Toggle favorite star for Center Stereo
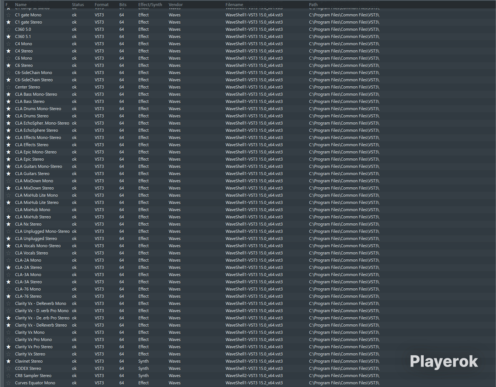Viewport: 496px width, 387px height. tap(9, 87)
